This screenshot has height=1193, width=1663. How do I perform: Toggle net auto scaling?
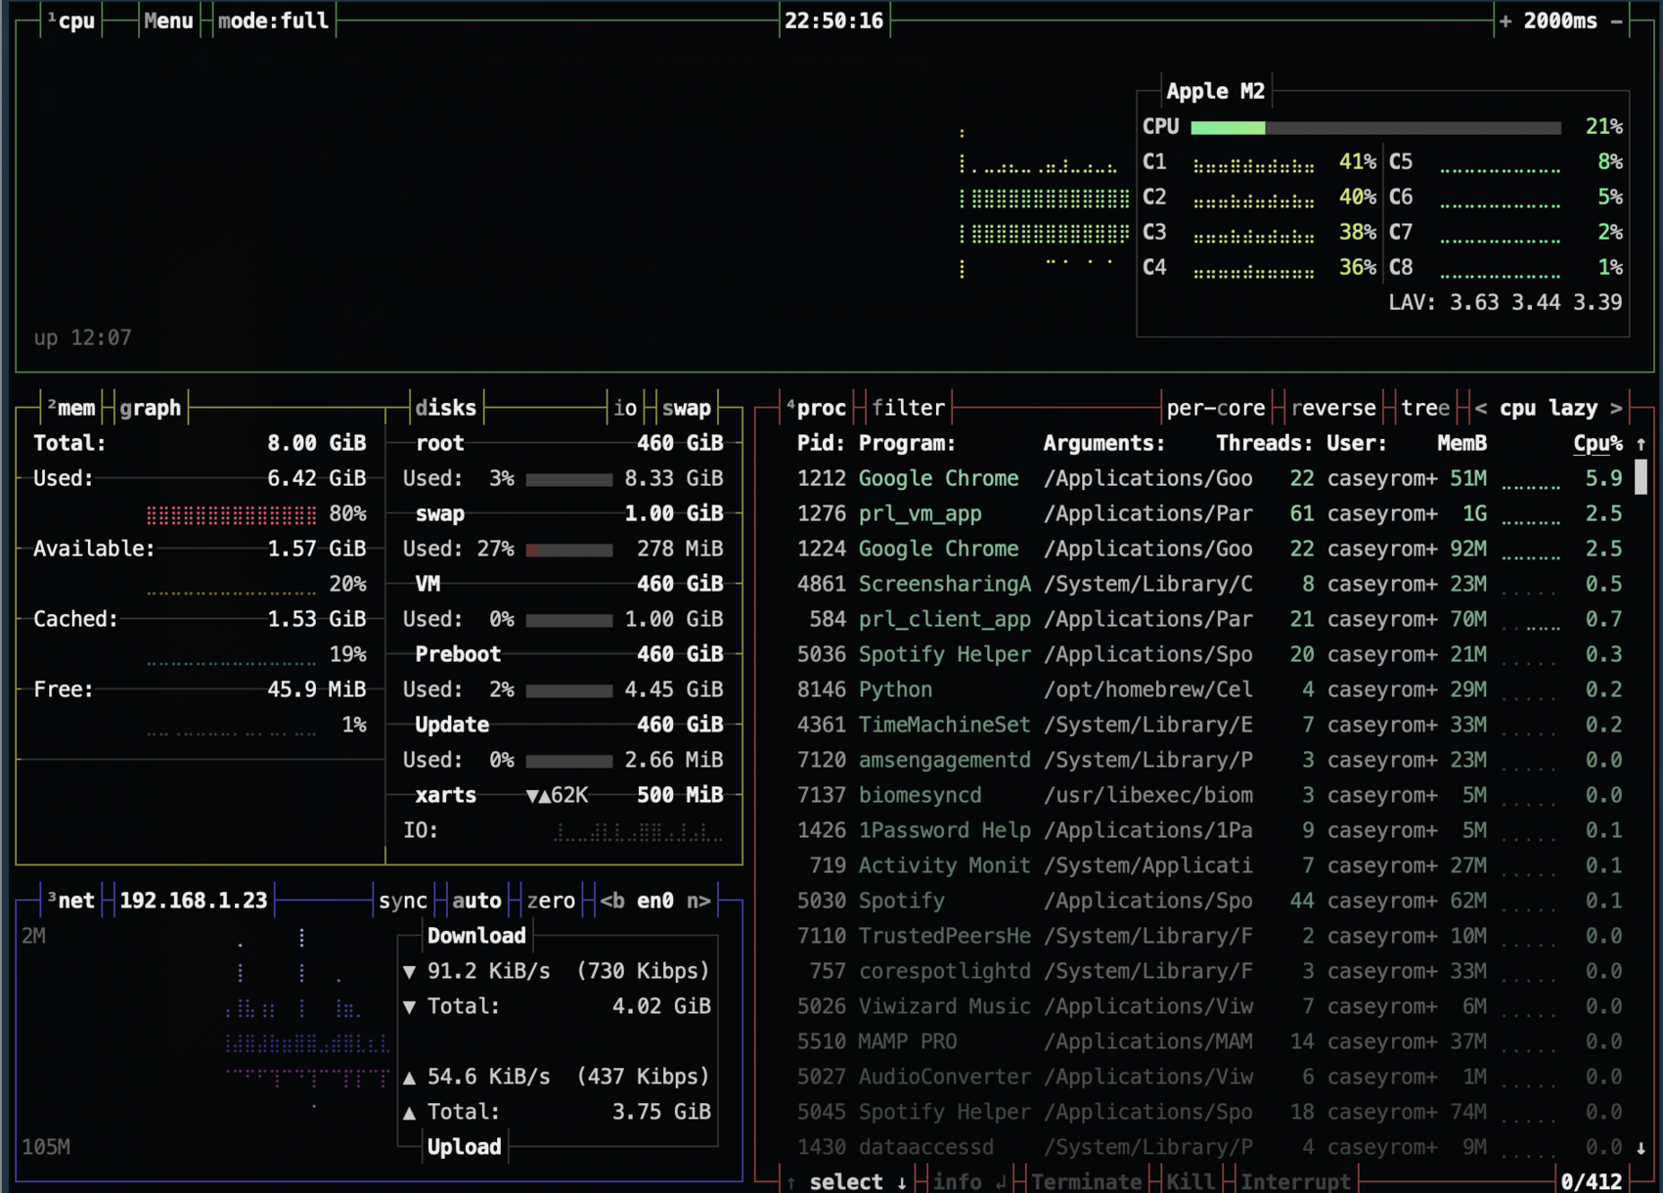476,901
